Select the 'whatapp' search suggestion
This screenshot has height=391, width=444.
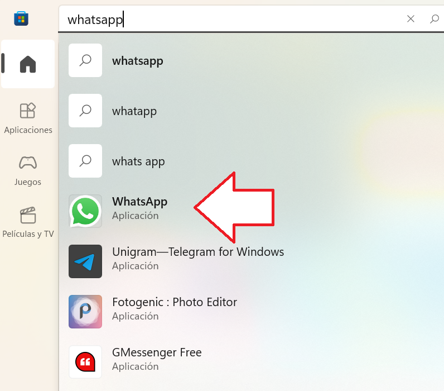pyautogui.click(x=134, y=111)
